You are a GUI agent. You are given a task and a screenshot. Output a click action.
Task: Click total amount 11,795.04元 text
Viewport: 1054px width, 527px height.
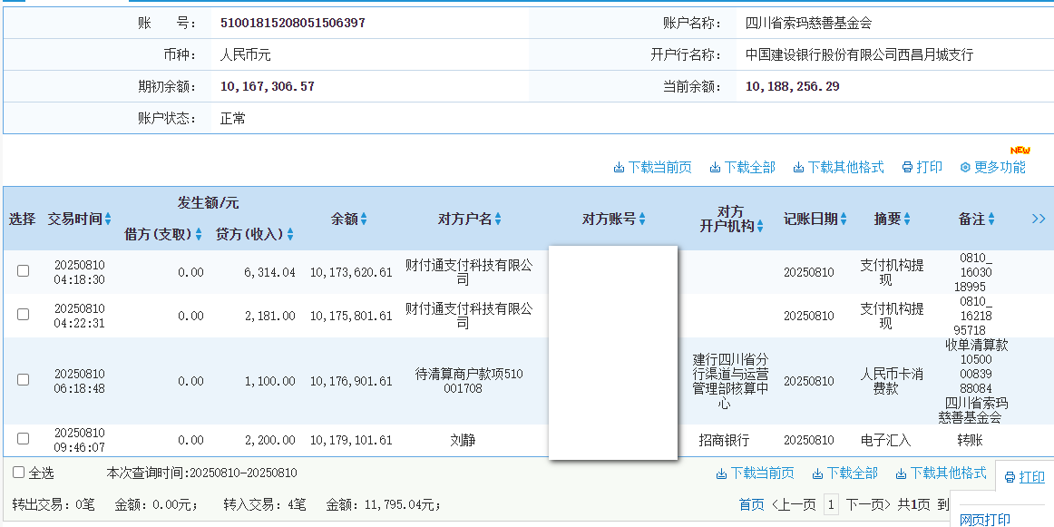(402, 504)
